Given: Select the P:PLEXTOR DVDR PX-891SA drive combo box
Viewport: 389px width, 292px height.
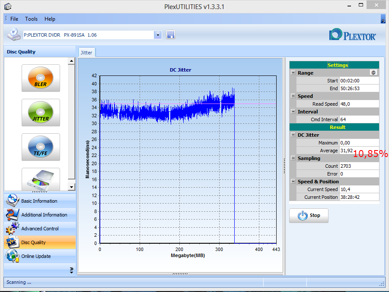Looking at the screenshot, I should point(92,35).
